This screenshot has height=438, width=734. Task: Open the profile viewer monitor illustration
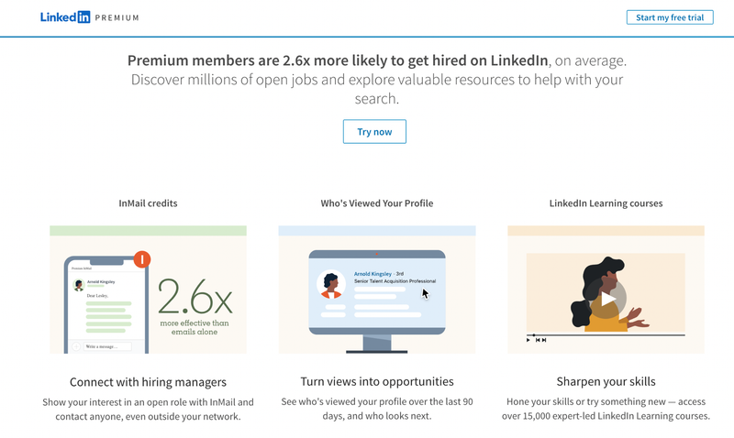coord(377,294)
